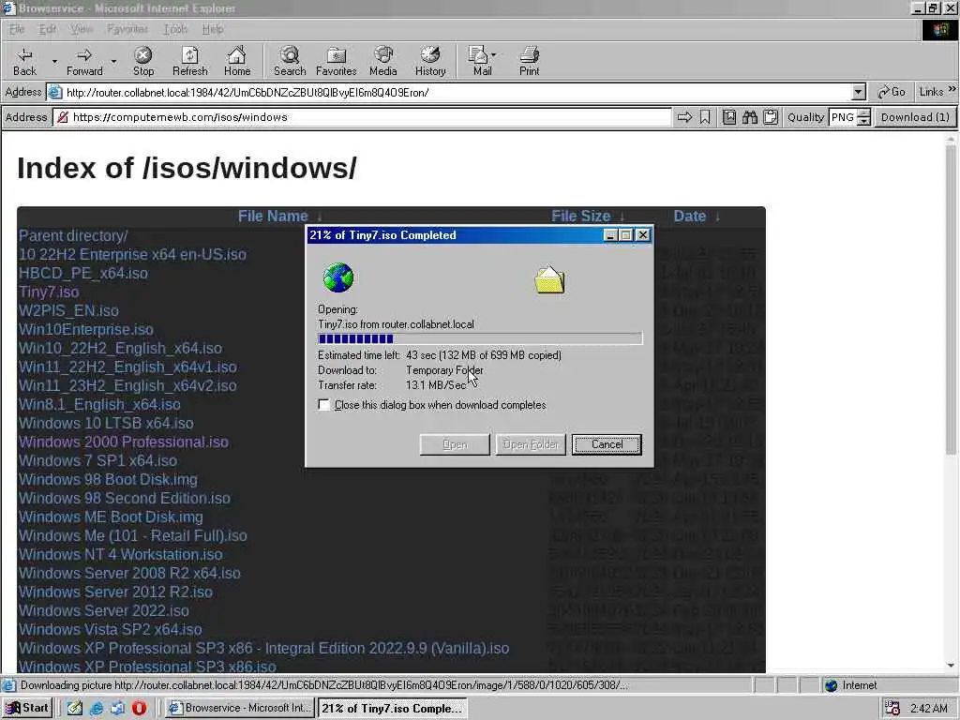Open the View menu
Screen dimensions: 960x720
click(82, 29)
